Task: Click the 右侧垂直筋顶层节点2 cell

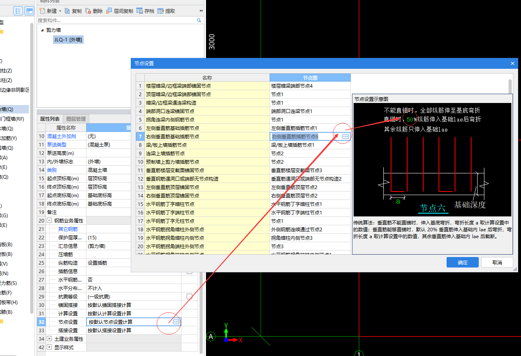Action: point(310,196)
